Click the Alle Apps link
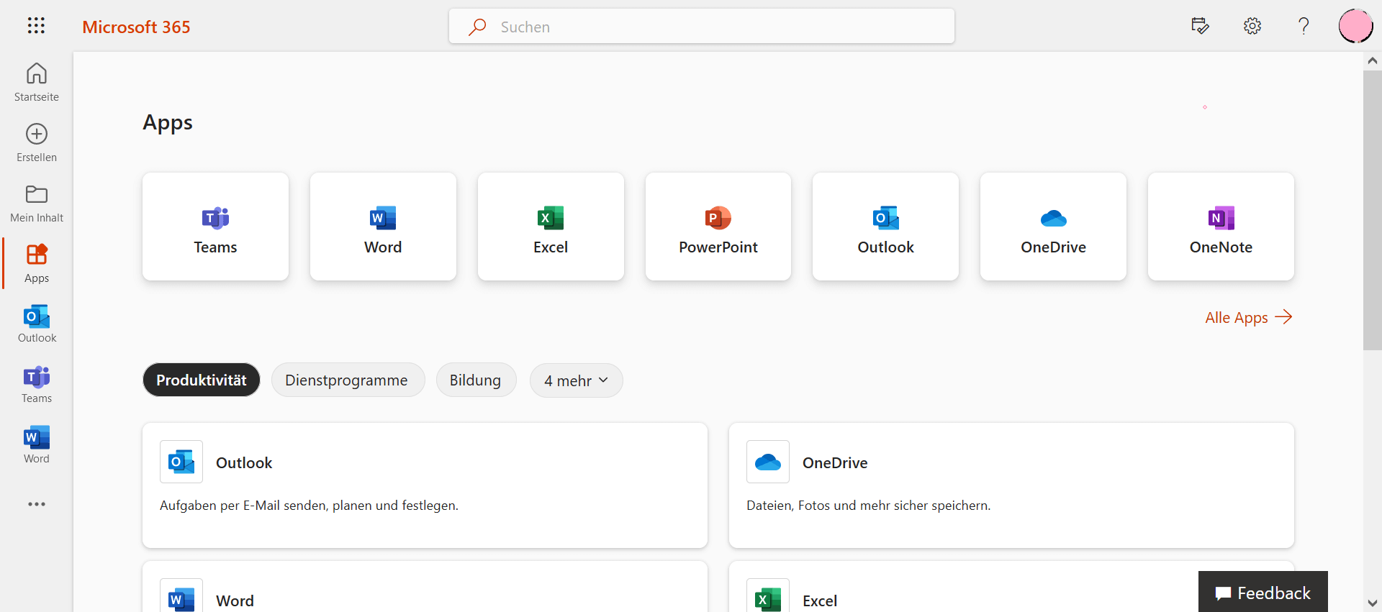This screenshot has height=612, width=1382. coord(1248,317)
